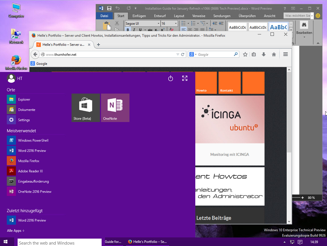Zoom in with Word's plus button
327x246 pixels.
pyautogui.click(x=302, y=198)
